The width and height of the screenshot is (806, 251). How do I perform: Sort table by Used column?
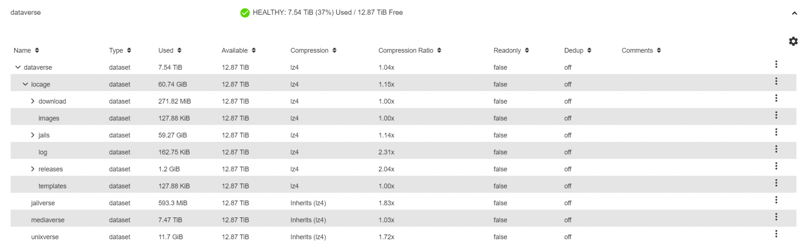[170, 50]
